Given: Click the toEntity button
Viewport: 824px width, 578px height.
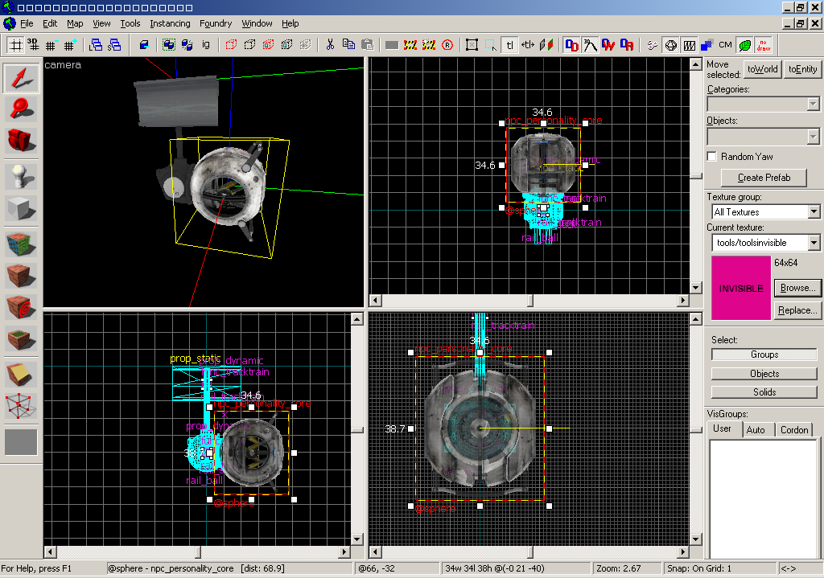Looking at the screenshot, I should tap(802, 69).
